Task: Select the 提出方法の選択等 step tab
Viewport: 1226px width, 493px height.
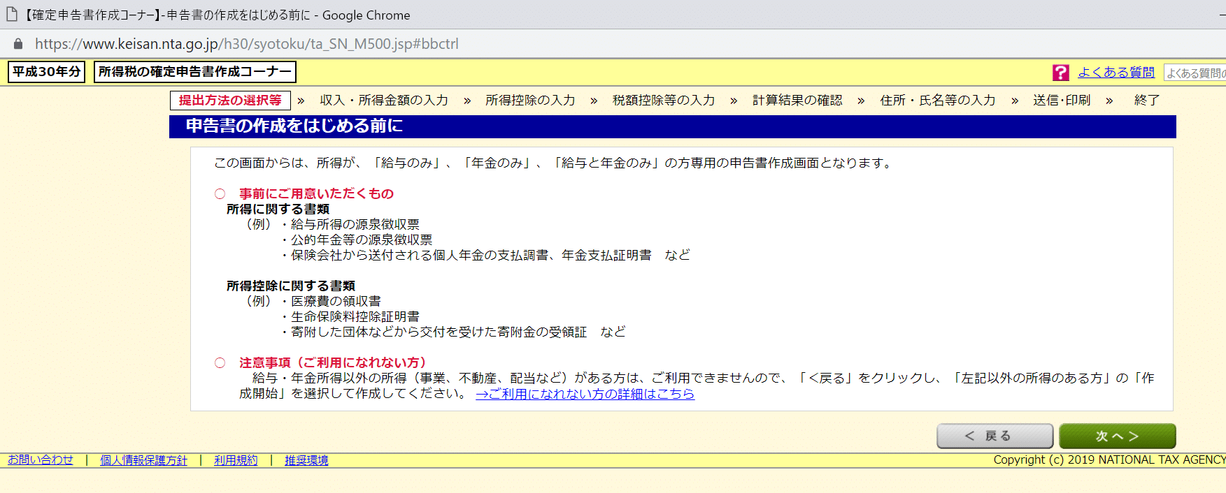Action: (230, 101)
